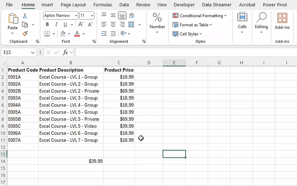Open the Name Box dropdown
The image size is (297, 186).
pyautogui.click(x=33, y=52)
